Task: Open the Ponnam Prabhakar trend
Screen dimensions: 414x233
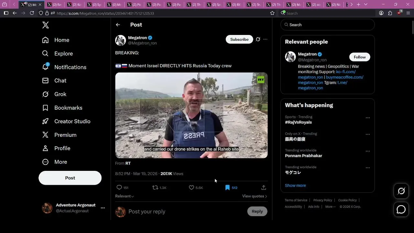Action: [x=303, y=156]
